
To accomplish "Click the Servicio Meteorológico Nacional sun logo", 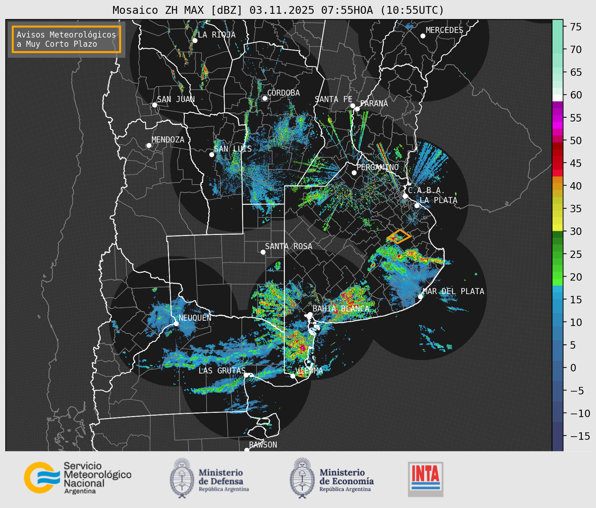I will pos(42,478).
